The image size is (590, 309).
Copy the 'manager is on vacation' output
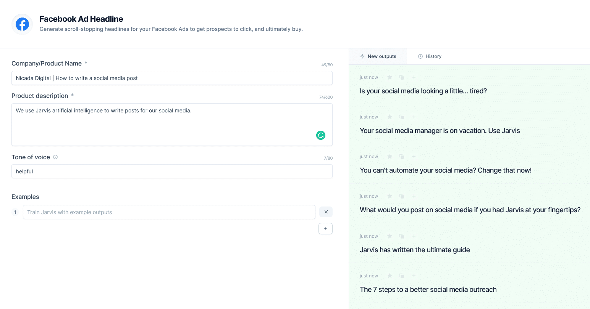coord(402,117)
